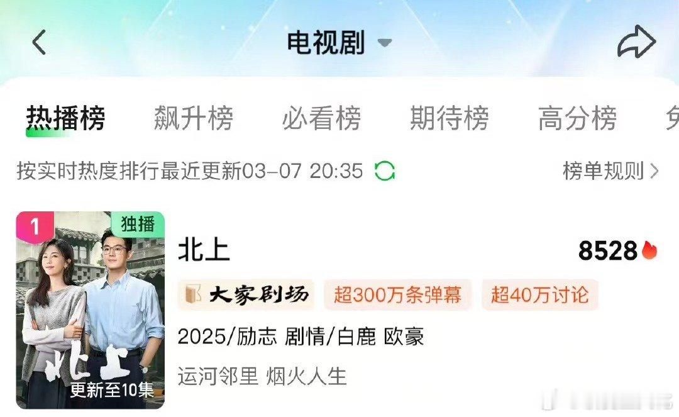Refresh the ranking with green refresh icon
Screen dimensions: 679x417
click(x=385, y=170)
